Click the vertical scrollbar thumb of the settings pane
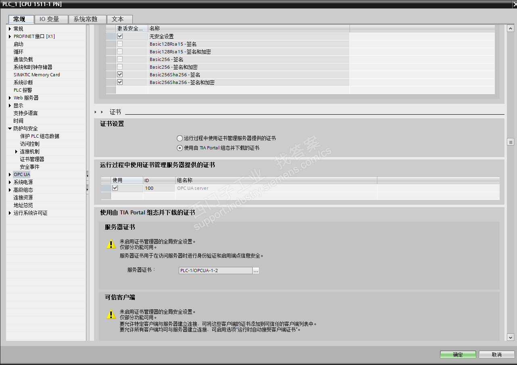The image size is (517, 365). point(511,142)
